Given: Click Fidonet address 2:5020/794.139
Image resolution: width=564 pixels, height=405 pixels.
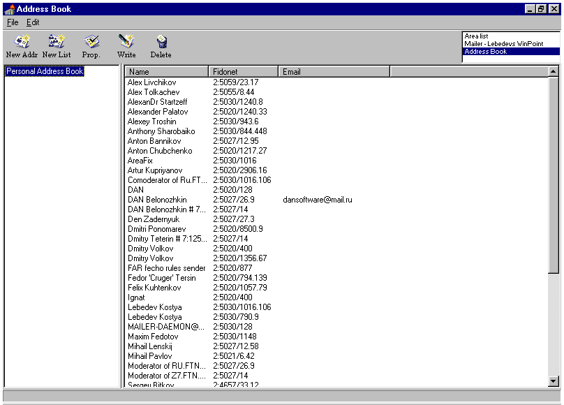Looking at the screenshot, I should pyautogui.click(x=239, y=278).
